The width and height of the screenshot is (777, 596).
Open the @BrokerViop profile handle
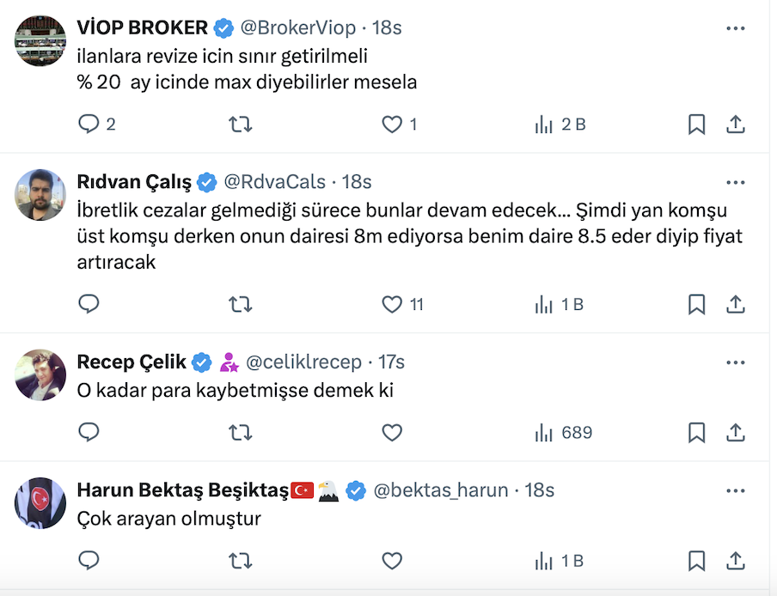point(297,27)
